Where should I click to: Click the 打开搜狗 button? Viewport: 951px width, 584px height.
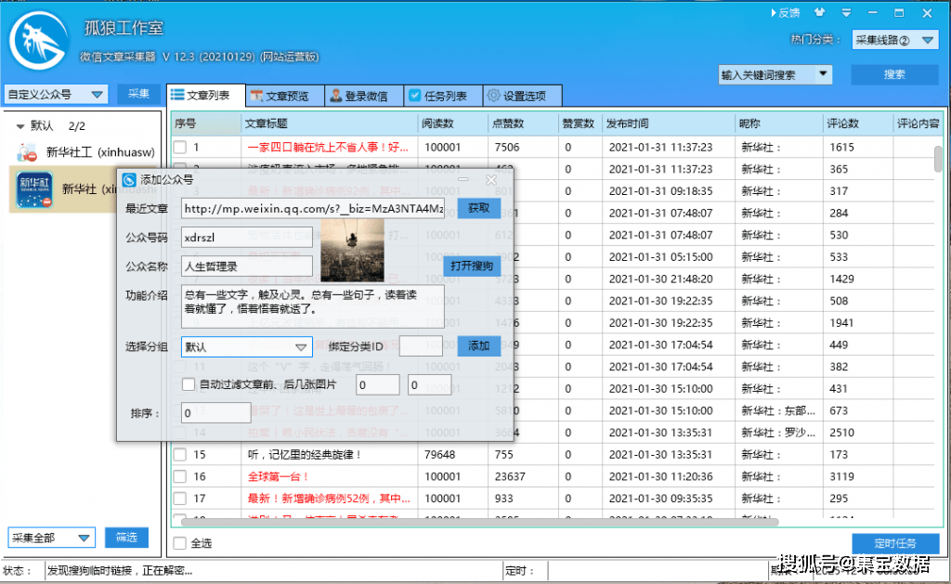(473, 266)
